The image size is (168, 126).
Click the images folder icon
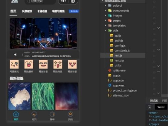110,15
